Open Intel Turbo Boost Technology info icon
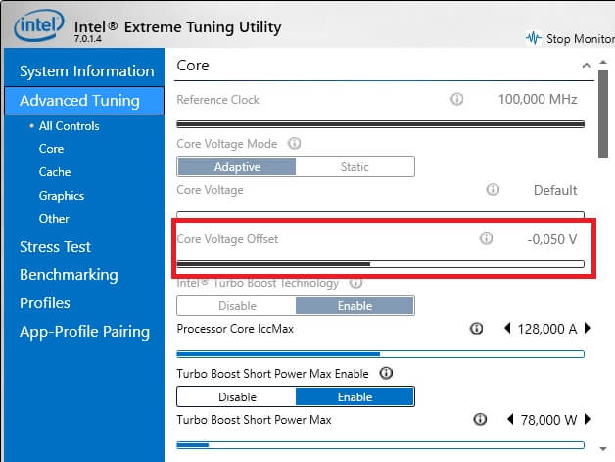Viewport: 615px width, 462px height. (x=355, y=282)
